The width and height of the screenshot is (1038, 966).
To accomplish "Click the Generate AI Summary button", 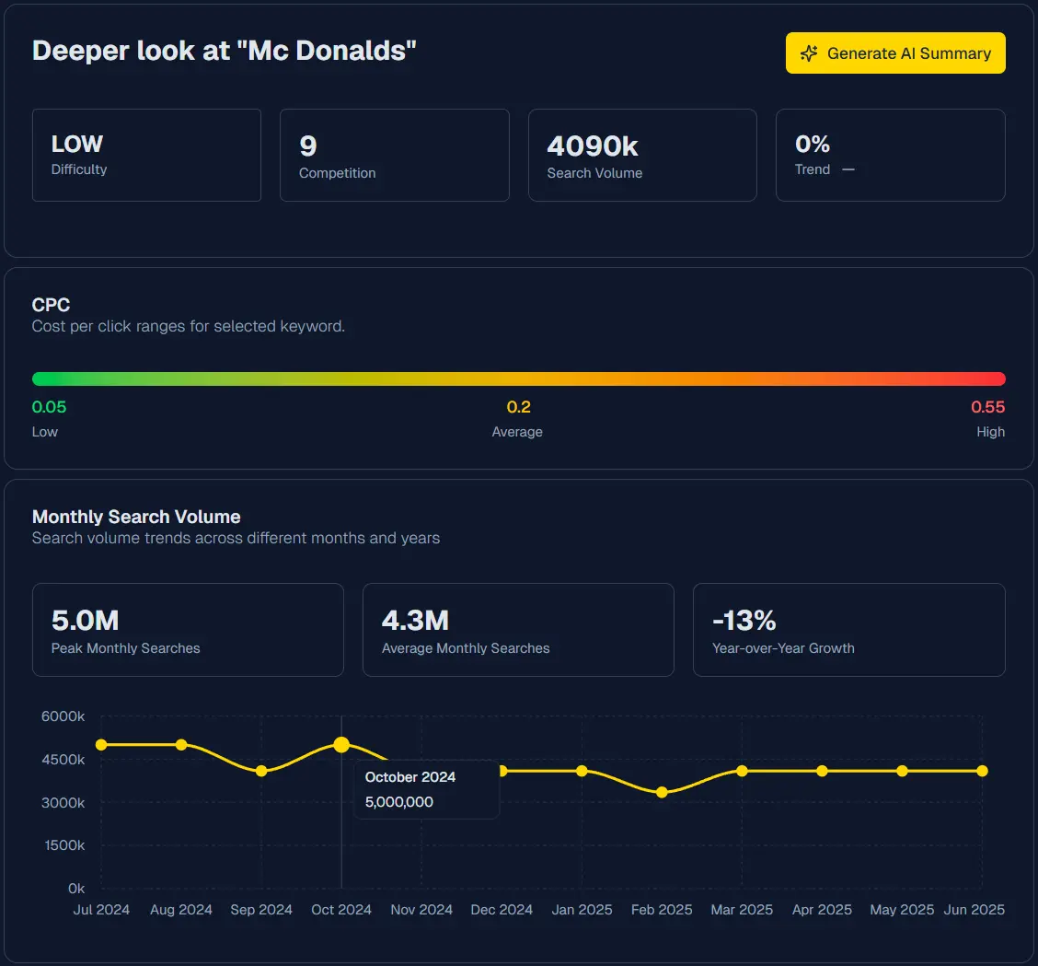I will click(x=895, y=53).
